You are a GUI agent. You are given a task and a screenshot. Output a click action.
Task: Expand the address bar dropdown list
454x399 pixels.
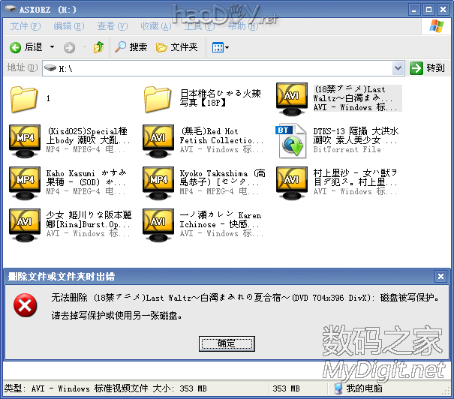point(399,68)
